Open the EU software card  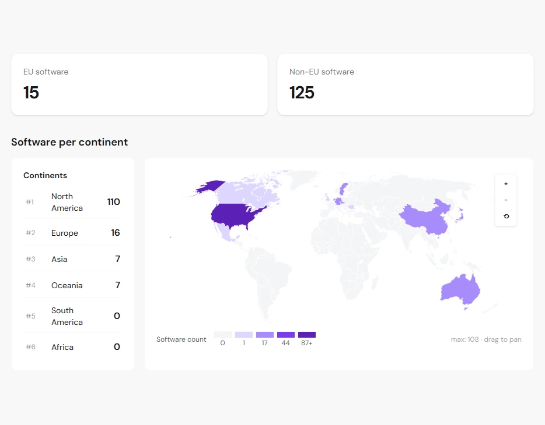139,84
